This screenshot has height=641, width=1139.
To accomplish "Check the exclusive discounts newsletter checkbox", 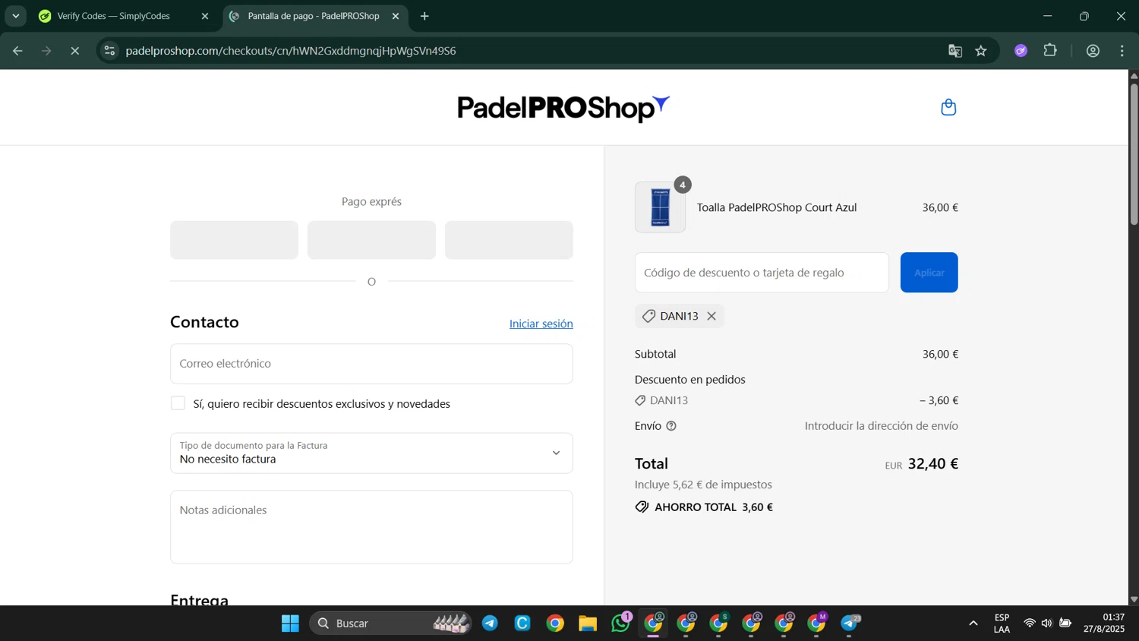I will coord(178,403).
